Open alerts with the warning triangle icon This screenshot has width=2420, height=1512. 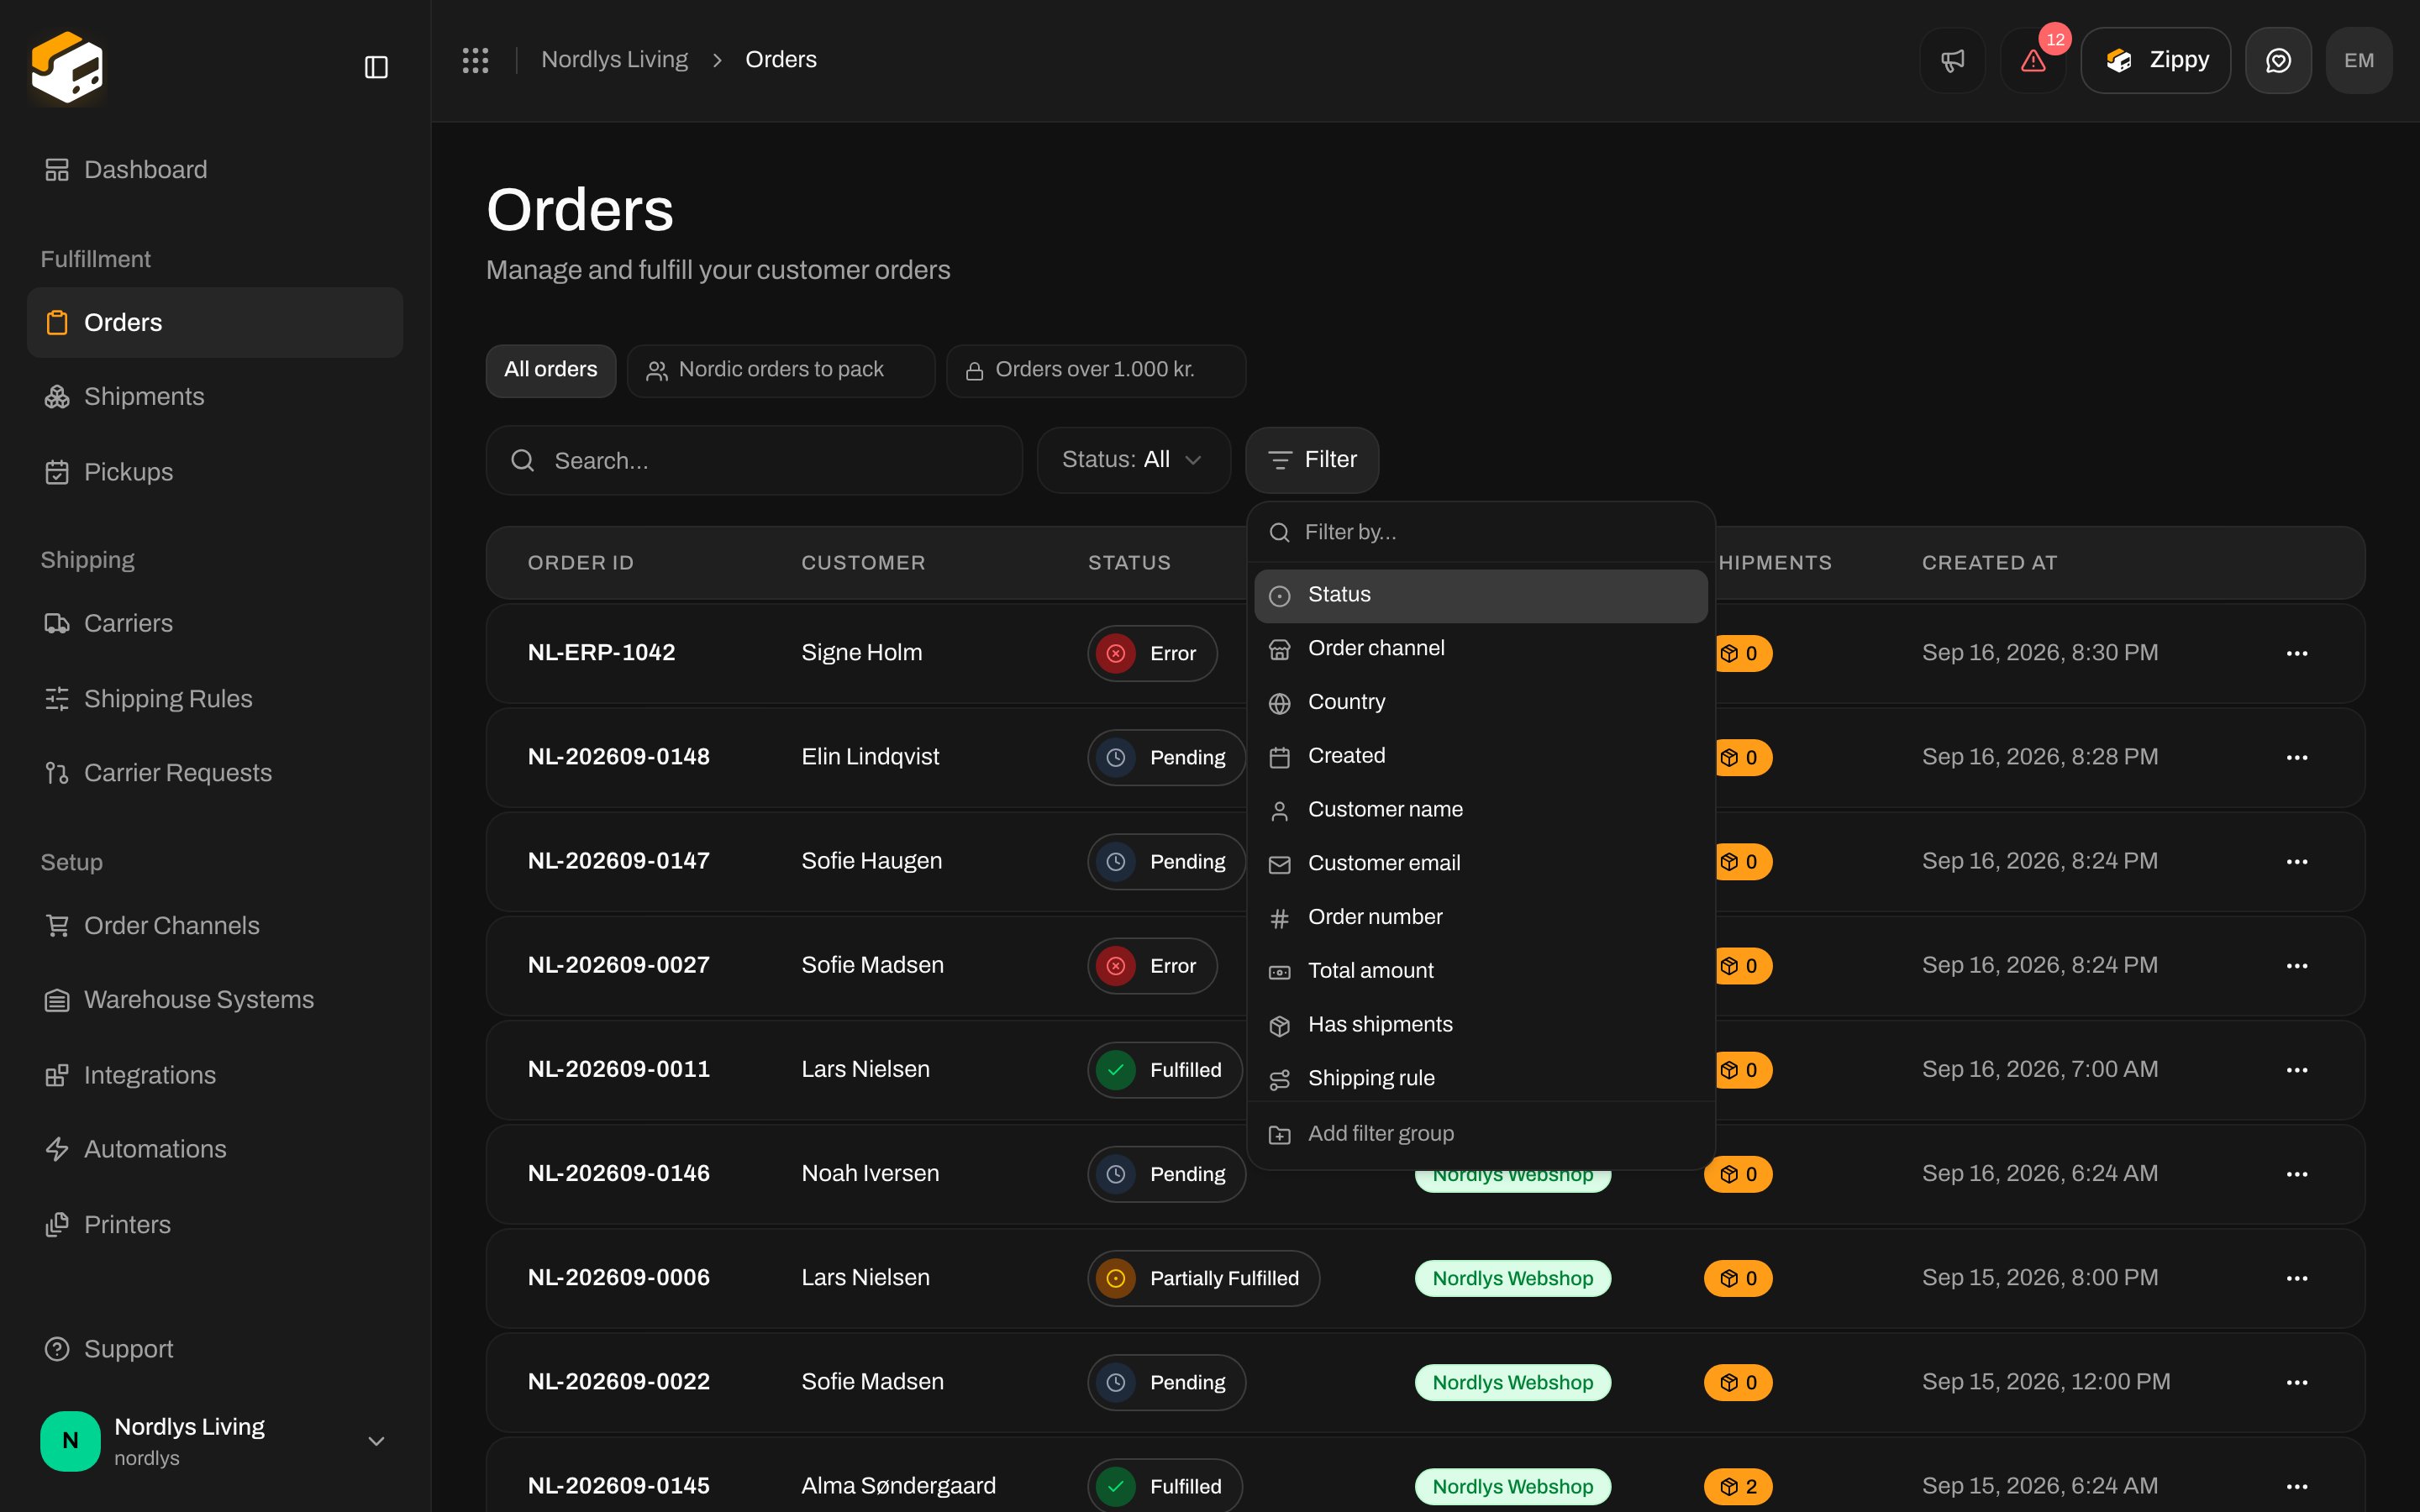point(2033,60)
